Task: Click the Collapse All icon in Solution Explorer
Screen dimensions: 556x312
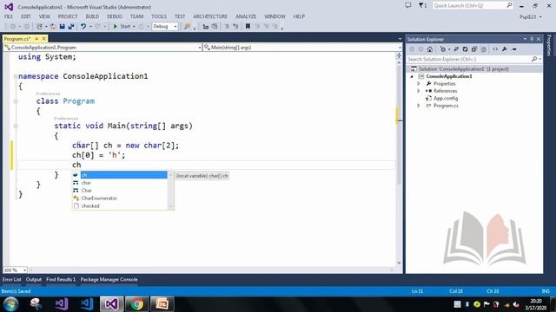Action: click(474, 49)
